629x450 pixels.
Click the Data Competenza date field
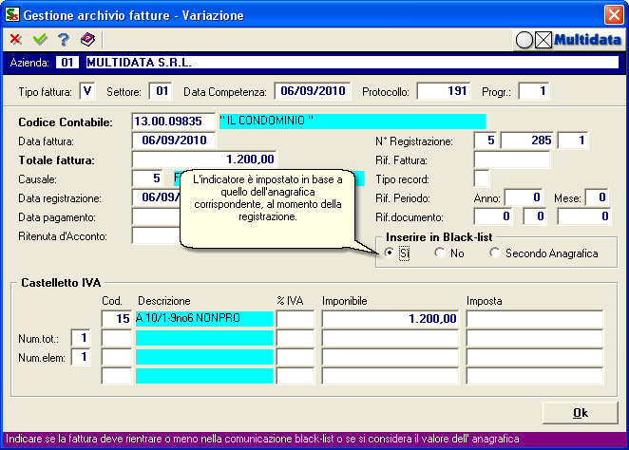313,91
